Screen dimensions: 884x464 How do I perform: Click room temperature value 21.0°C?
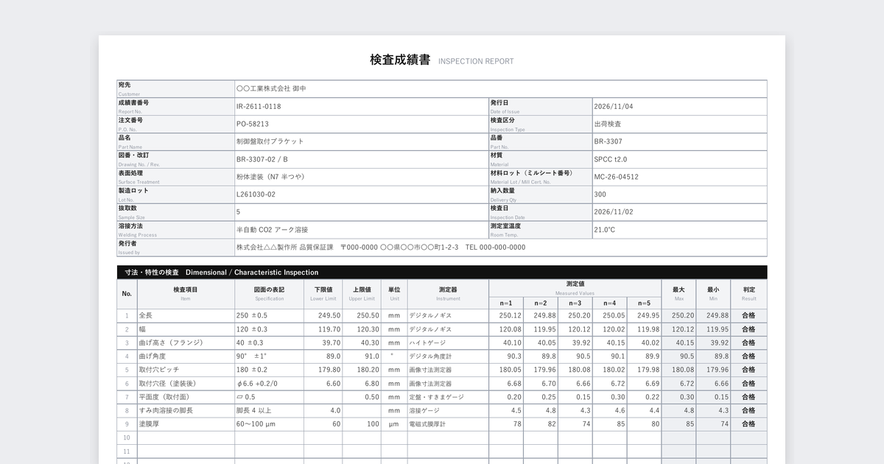605,230
